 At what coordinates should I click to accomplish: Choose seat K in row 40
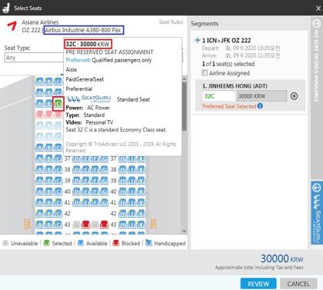tap(142, 192)
